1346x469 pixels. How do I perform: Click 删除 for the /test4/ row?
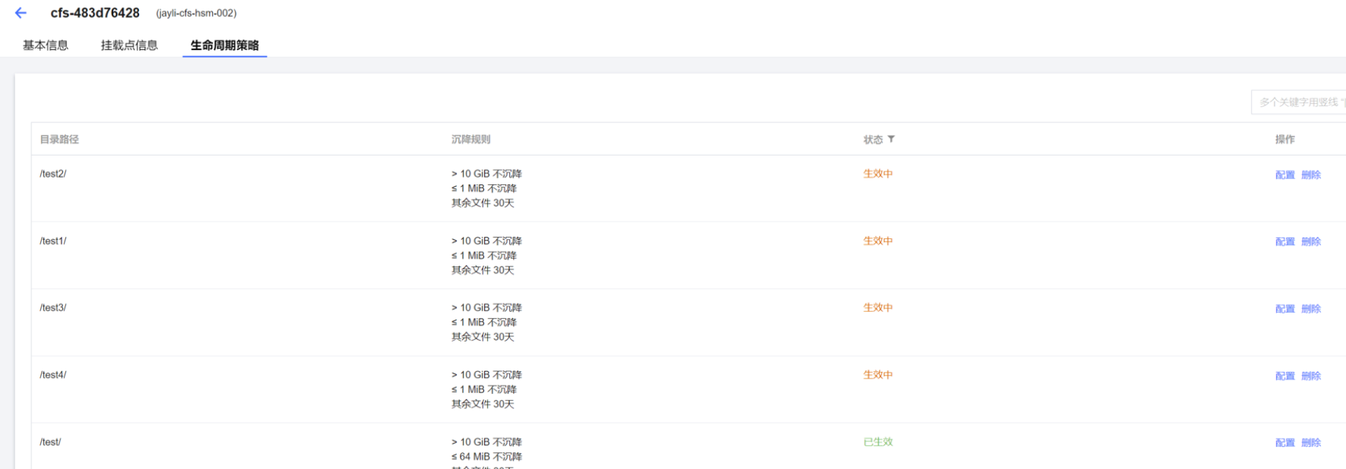click(x=1311, y=376)
